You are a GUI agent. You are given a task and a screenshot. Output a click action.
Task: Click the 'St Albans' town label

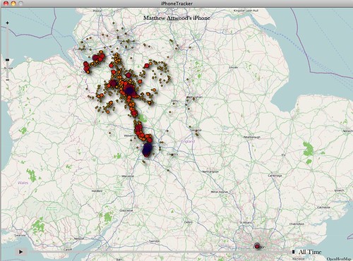pos(245,222)
